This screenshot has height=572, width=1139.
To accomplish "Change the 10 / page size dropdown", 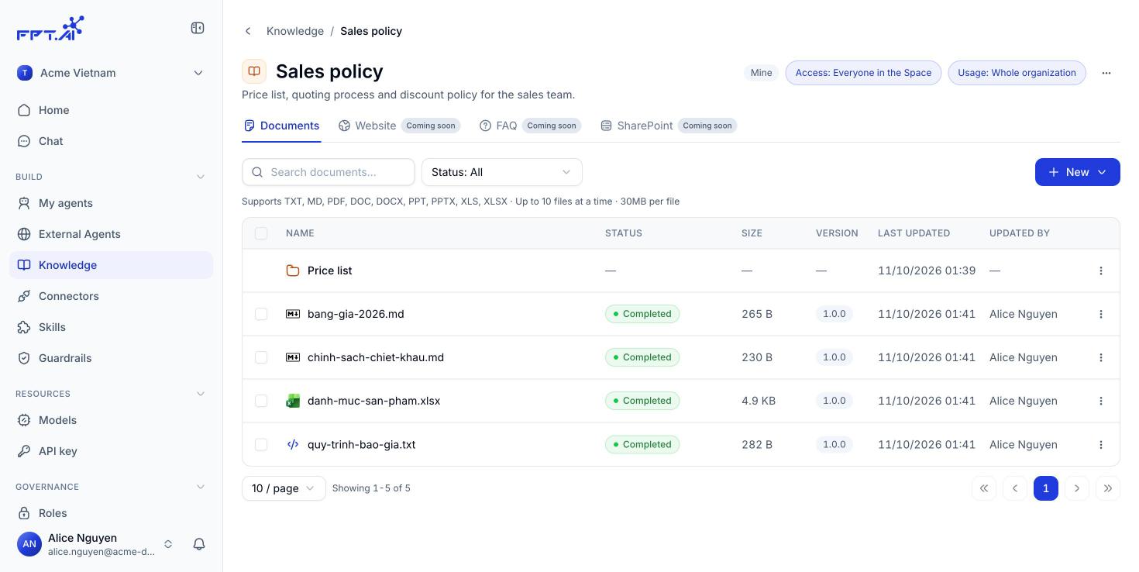I will click(x=284, y=488).
